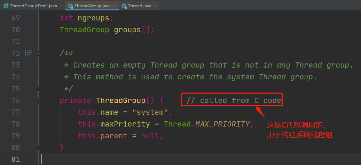Click the ThreadGroupTest1.java class file icon
Screen dimensions: 361x165
[6, 6]
